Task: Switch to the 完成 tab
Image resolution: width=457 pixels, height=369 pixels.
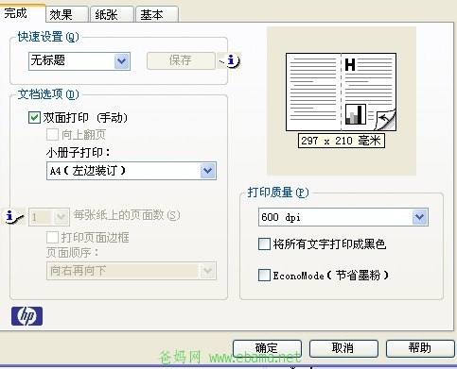Action: coord(23,13)
